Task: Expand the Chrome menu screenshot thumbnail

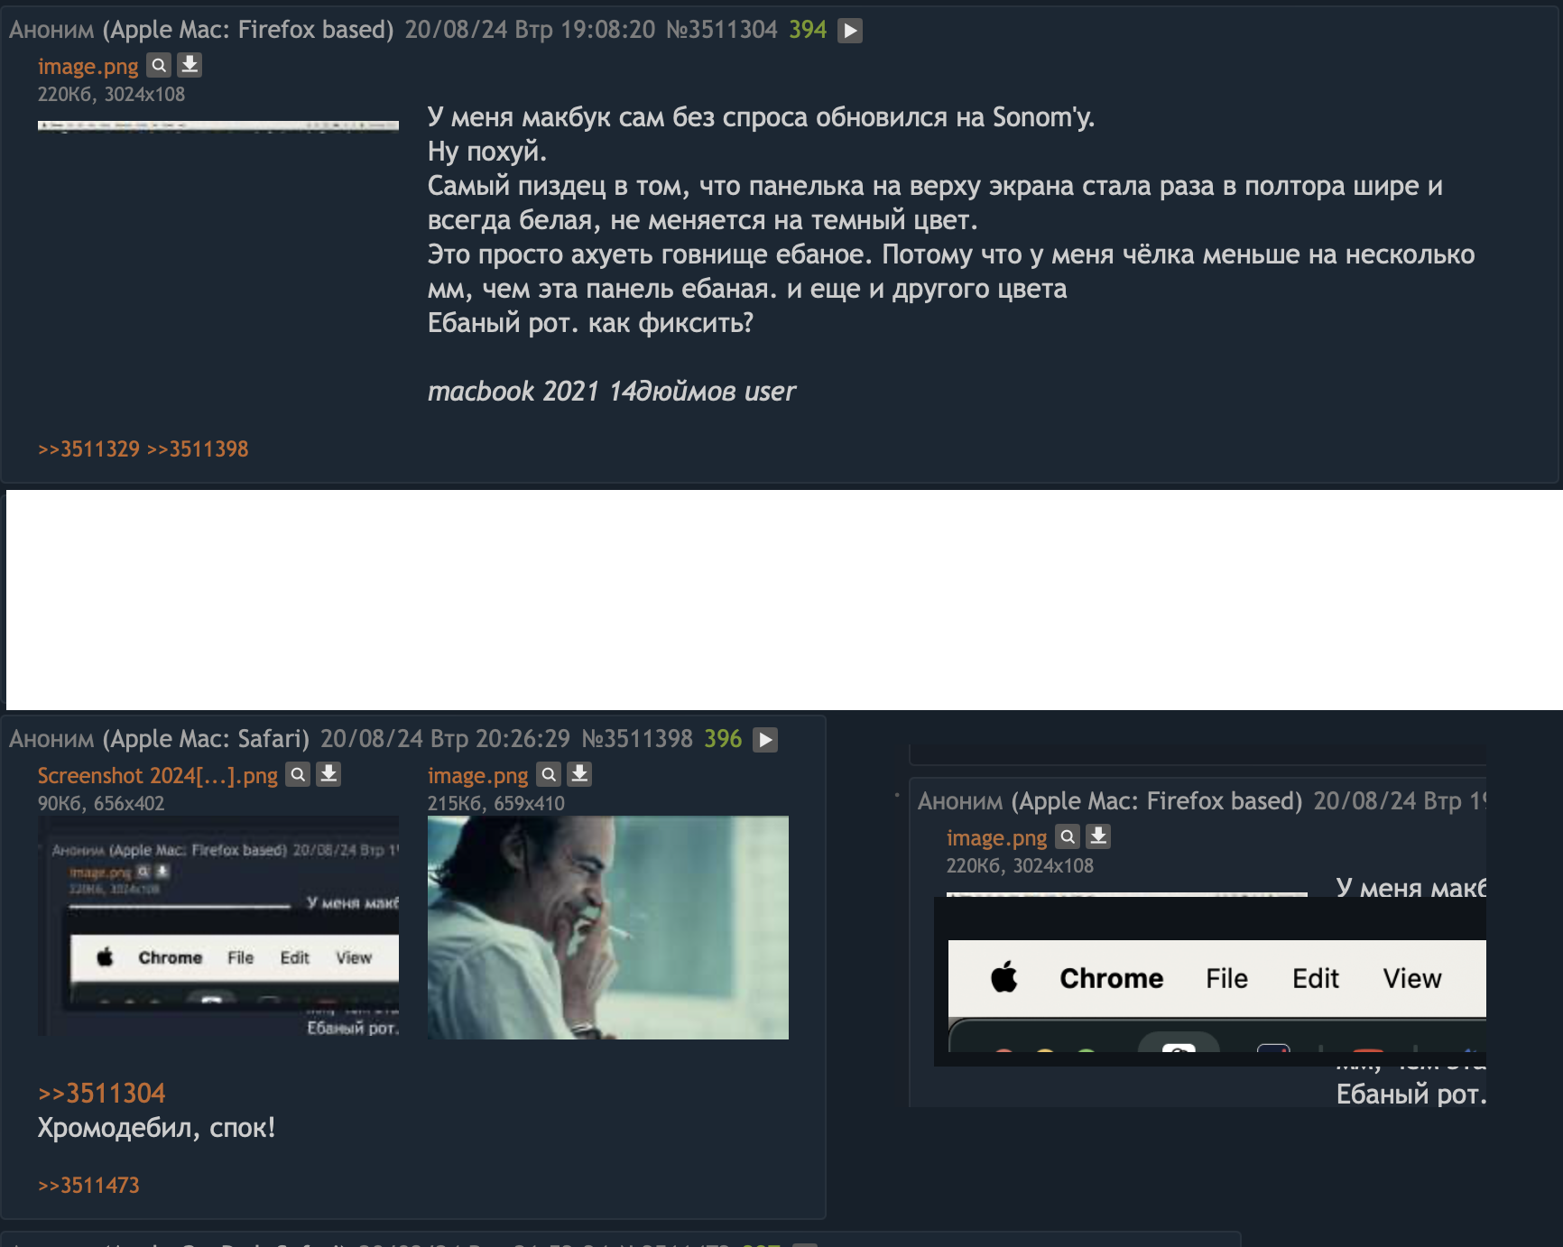Action: click(x=218, y=927)
